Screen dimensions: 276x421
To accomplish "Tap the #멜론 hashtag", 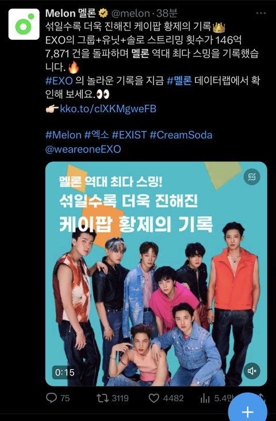I will point(179,81).
